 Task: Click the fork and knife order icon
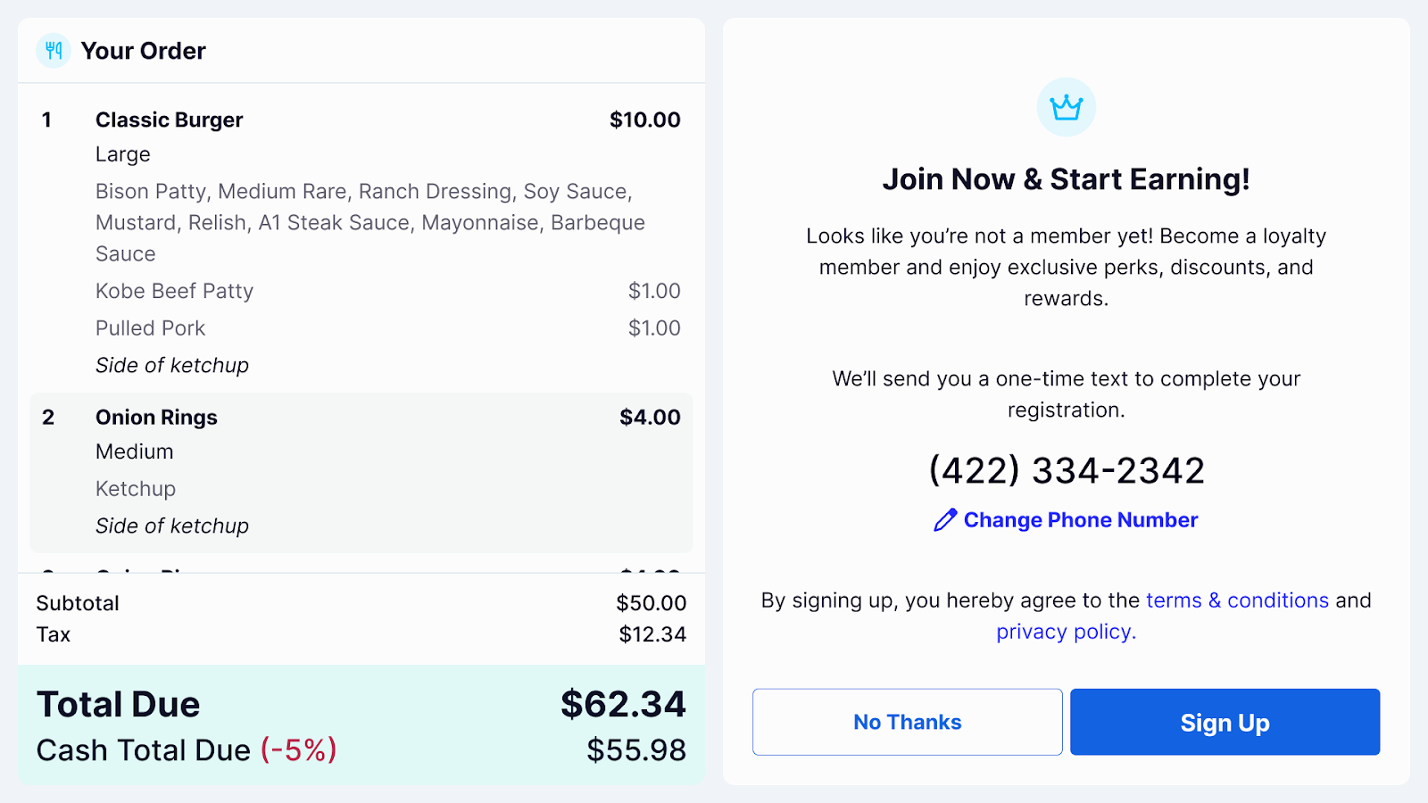click(54, 51)
